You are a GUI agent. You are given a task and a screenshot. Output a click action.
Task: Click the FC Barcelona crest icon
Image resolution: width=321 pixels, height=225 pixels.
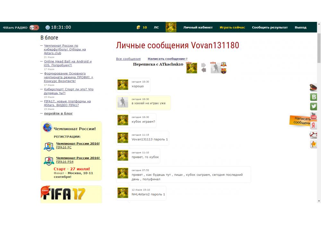coord(223,71)
